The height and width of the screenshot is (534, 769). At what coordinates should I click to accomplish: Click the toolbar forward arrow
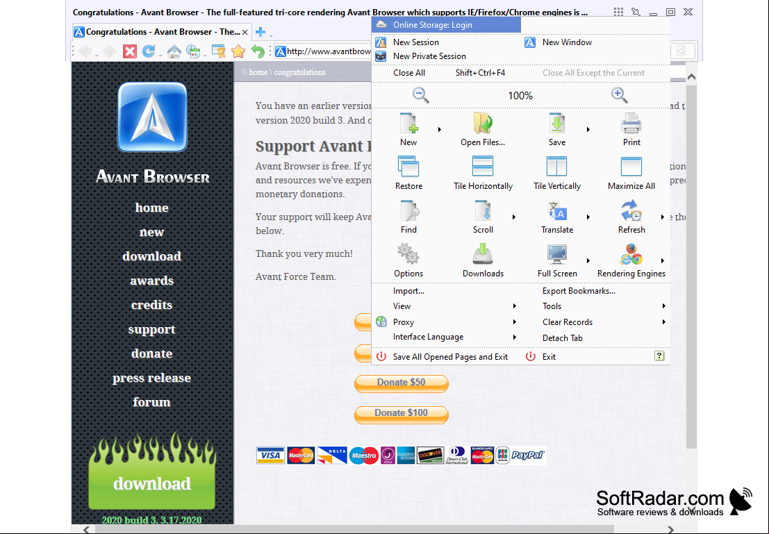(x=110, y=51)
